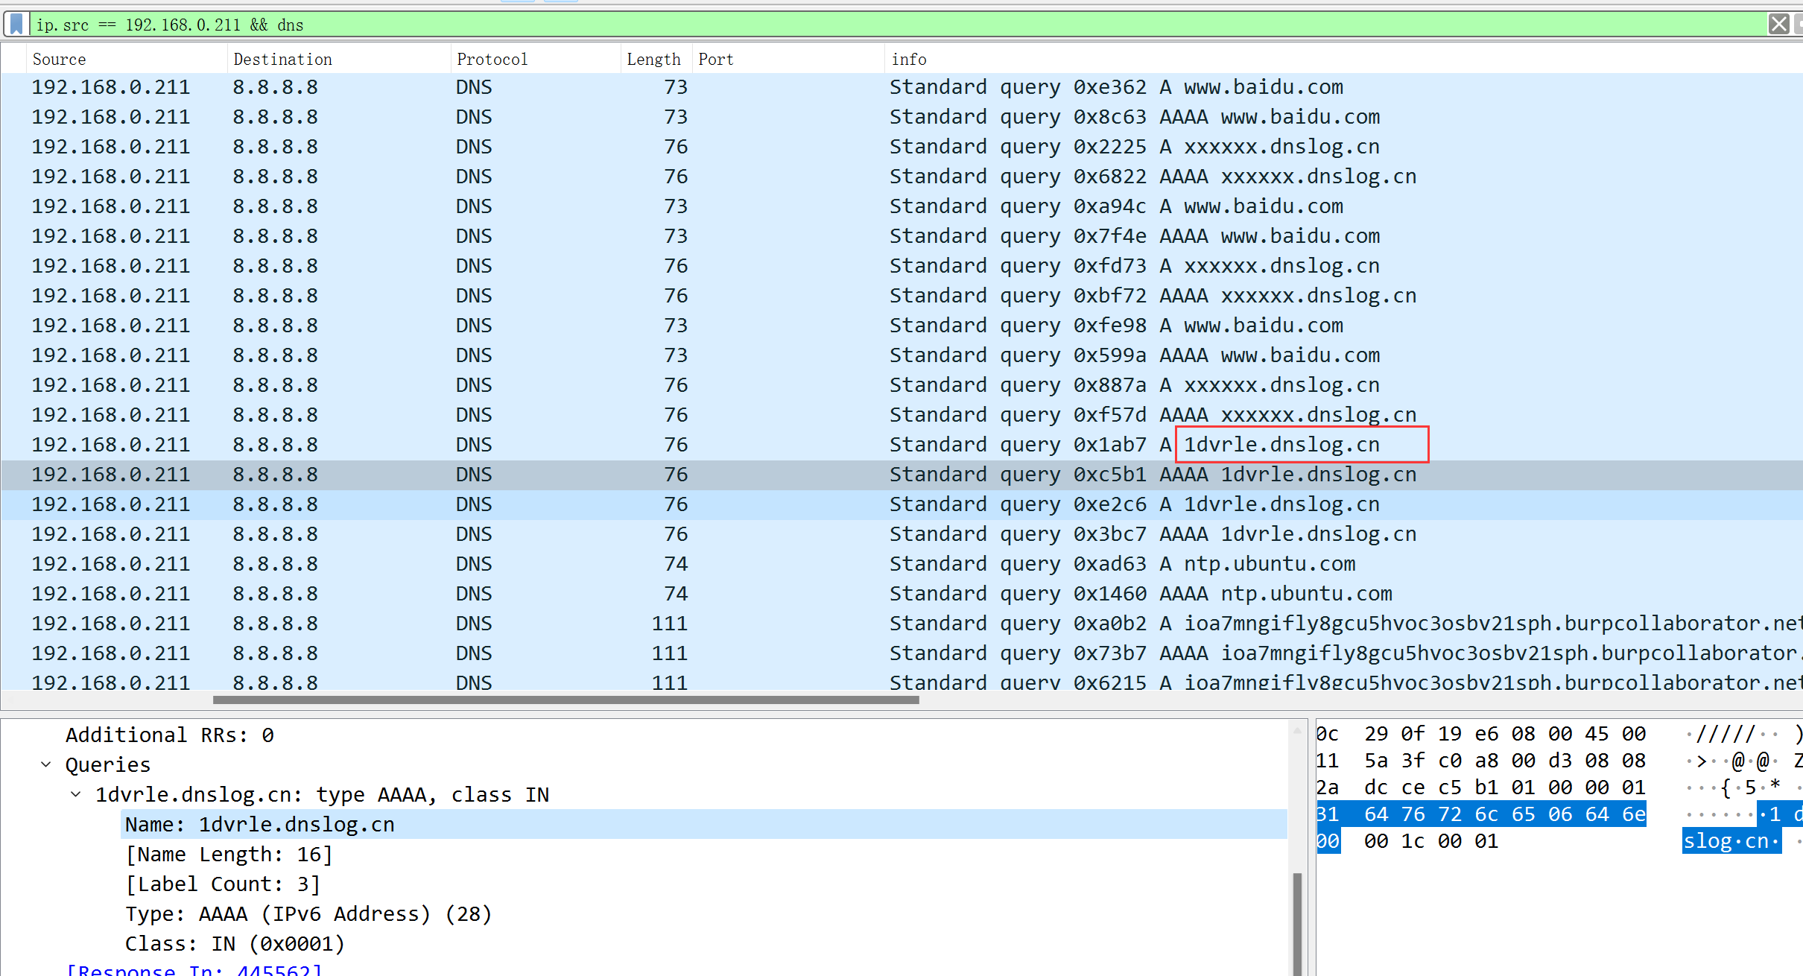This screenshot has height=976, width=1803.
Task: Select the Name: 1dvrle.dnslog.cn field
Action: (x=704, y=824)
